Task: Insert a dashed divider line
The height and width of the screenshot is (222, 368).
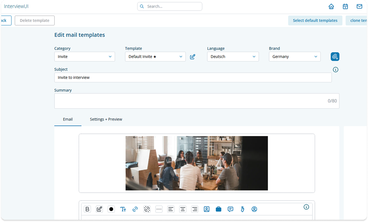Action: click(159, 209)
